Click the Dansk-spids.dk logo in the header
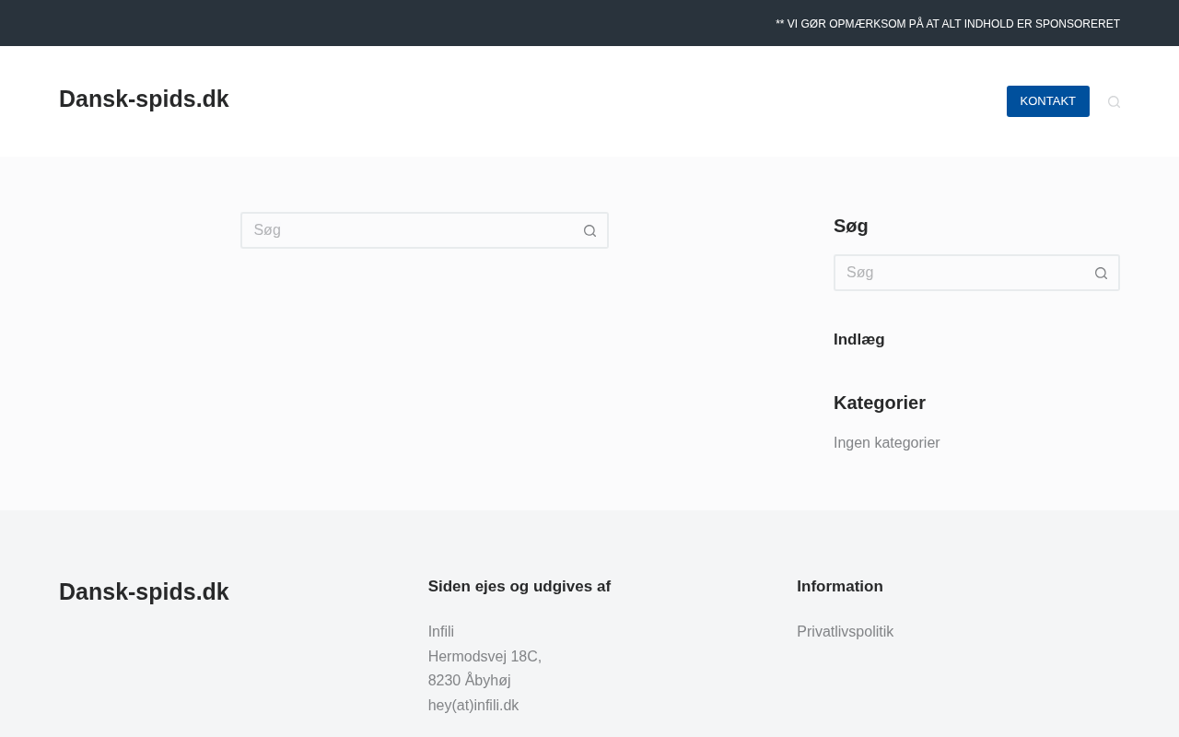Screen dimensions: 1179x737 point(144,99)
